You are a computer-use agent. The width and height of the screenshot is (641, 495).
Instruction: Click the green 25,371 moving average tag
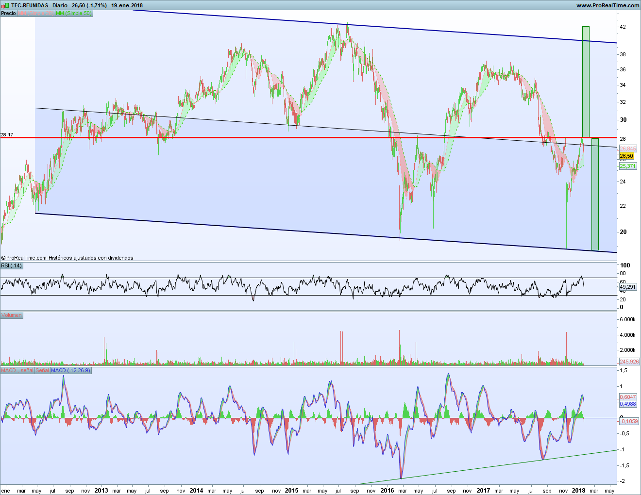[627, 166]
